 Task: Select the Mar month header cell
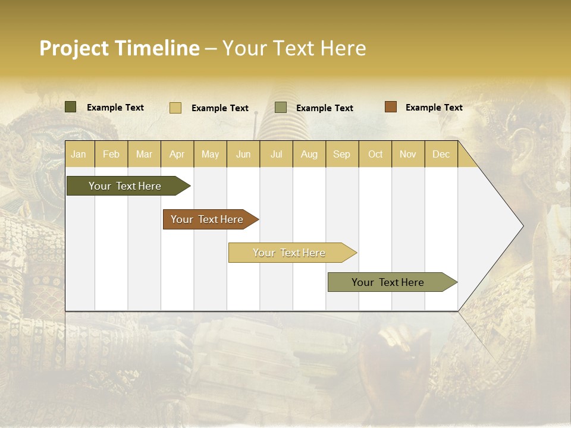pyautogui.click(x=144, y=154)
